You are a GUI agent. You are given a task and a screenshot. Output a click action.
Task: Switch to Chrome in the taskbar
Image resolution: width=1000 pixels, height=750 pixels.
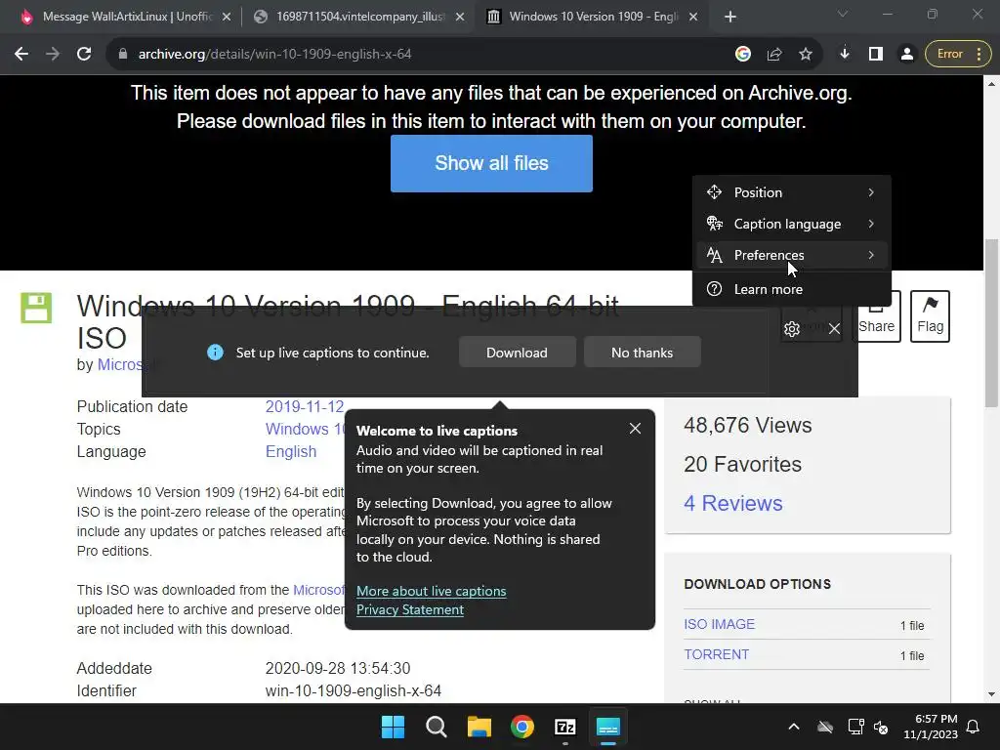coord(522,727)
